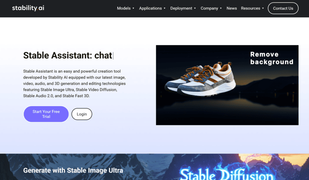309x180 pixels.
Task: Click the Stable Assistant heading
Action: click(68, 56)
